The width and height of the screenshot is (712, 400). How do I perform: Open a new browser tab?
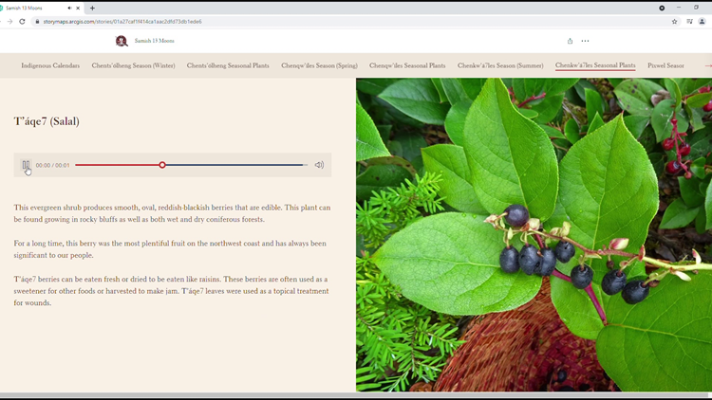(x=92, y=8)
